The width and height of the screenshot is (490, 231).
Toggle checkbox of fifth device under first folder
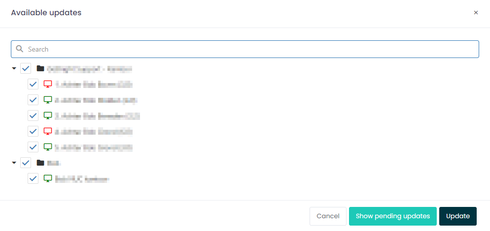pos(33,147)
